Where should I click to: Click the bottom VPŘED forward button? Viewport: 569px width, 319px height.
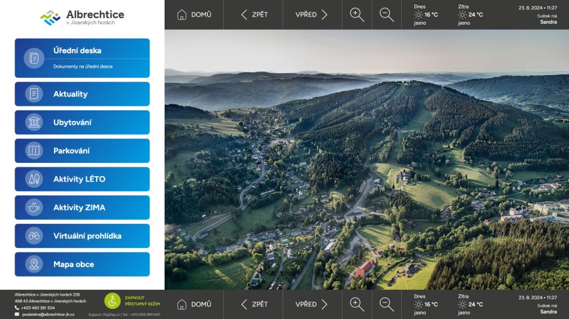[312, 304]
